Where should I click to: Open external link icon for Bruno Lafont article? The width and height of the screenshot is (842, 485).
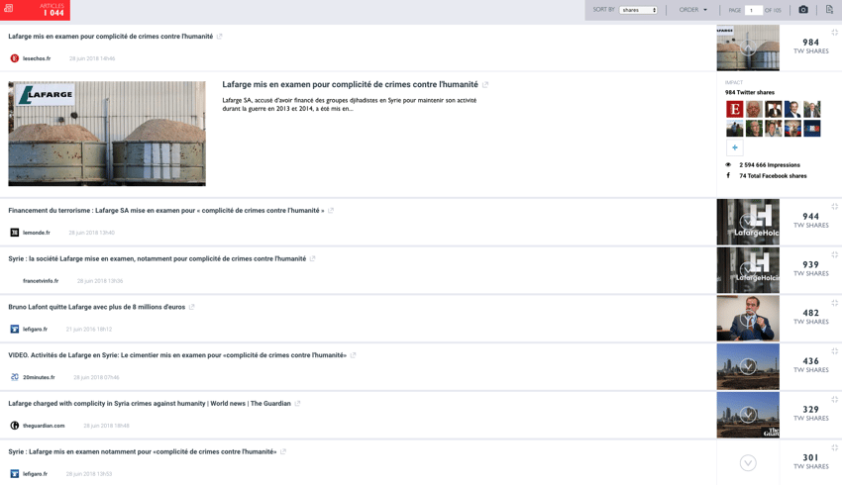point(192,308)
